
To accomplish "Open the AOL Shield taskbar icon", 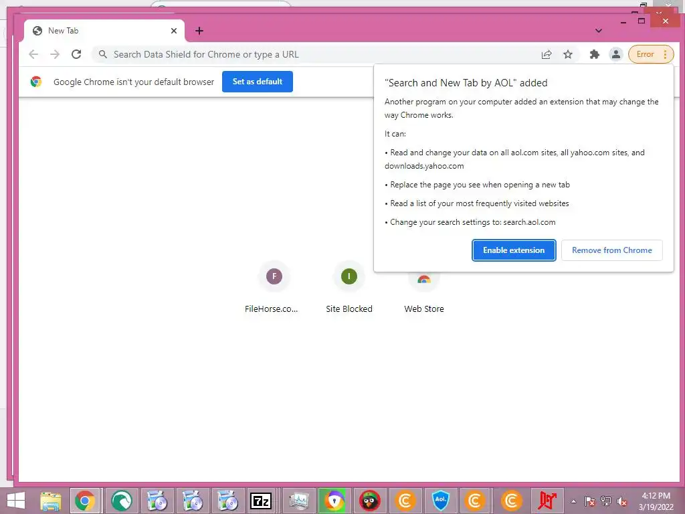I will click(x=440, y=501).
